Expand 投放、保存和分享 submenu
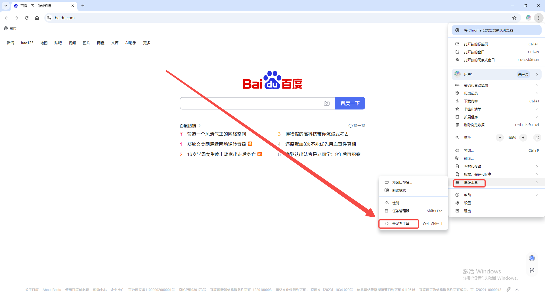 point(496,174)
